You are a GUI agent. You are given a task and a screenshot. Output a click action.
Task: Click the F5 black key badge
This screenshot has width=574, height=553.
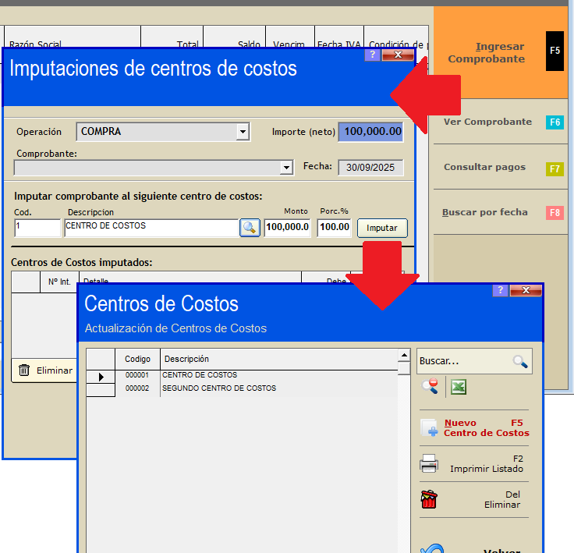pos(555,51)
